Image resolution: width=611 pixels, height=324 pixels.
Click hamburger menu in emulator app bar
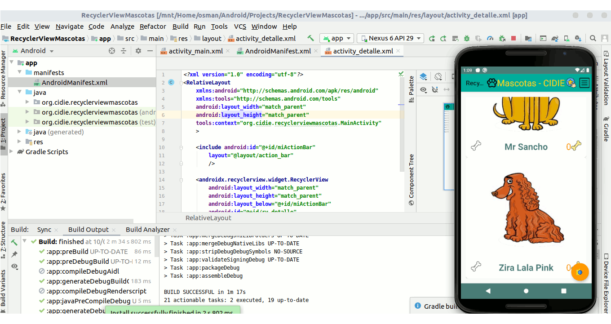click(x=584, y=83)
